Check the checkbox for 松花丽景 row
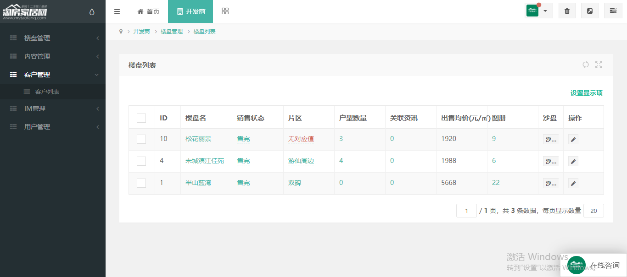 click(141, 139)
